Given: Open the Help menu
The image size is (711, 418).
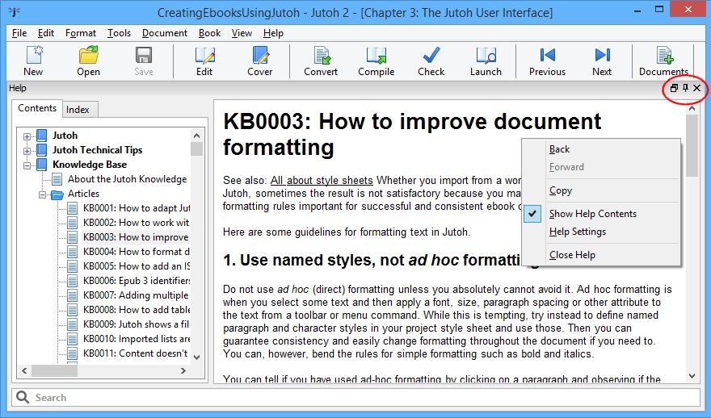Looking at the screenshot, I should click(273, 33).
